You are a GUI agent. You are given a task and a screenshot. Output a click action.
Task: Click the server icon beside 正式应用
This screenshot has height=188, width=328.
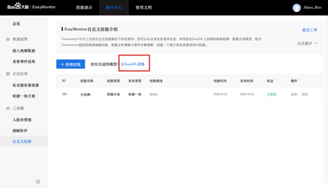coord(8,74)
